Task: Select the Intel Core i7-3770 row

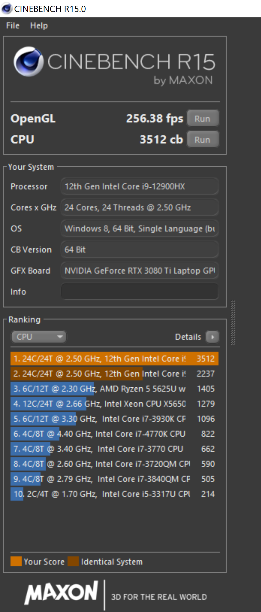Action: coord(114,449)
